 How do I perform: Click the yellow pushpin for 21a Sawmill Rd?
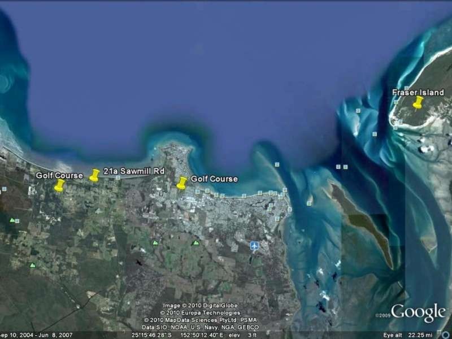click(94, 176)
